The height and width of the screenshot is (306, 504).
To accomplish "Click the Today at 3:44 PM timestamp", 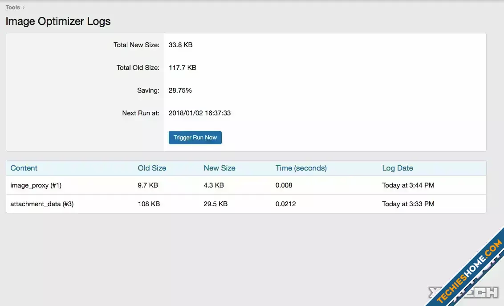I will [408, 185].
